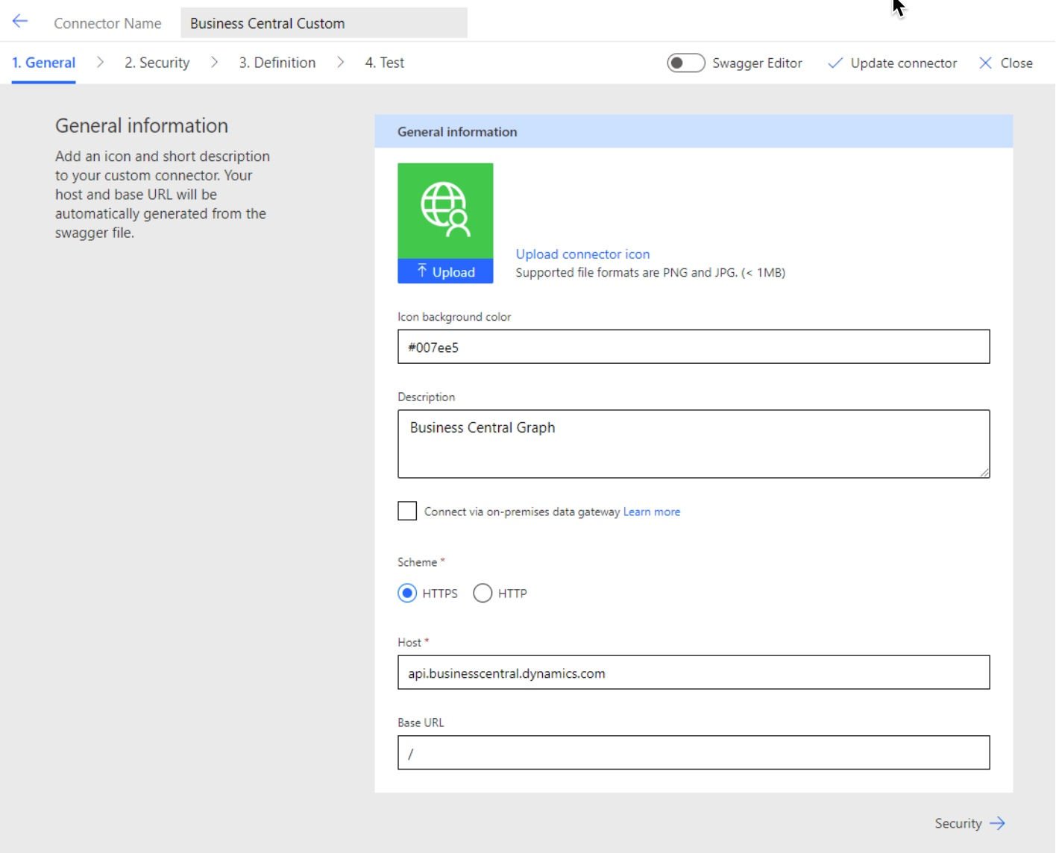
Task: Click the Upload connector icon link
Action: (582, 254)
